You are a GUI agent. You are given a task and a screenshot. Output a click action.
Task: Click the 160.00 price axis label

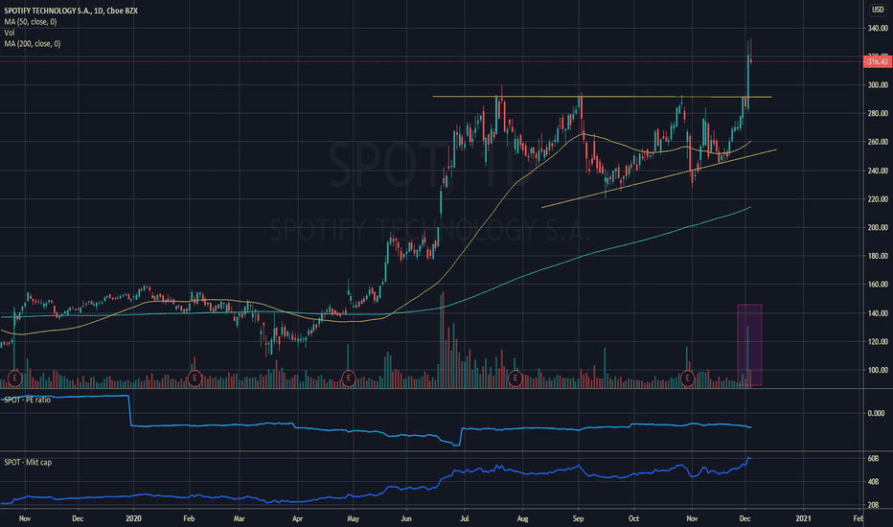(x=878, y=285)
